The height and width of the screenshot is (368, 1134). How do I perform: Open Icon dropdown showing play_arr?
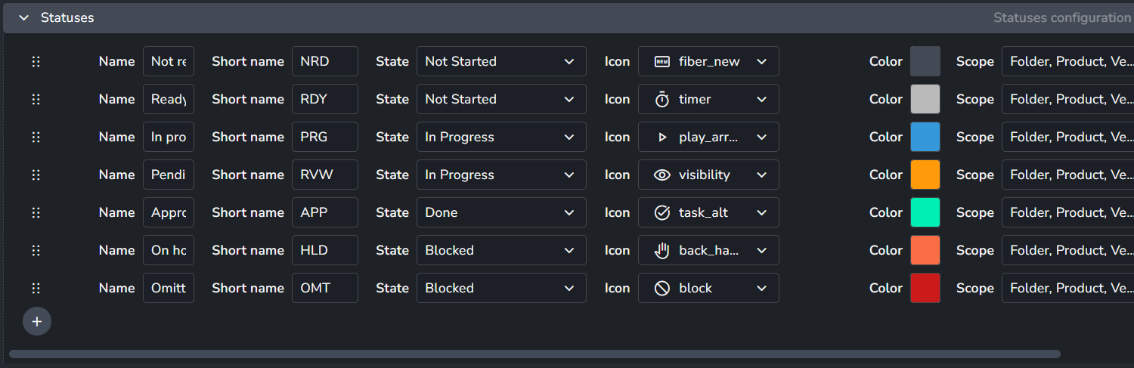708,137
